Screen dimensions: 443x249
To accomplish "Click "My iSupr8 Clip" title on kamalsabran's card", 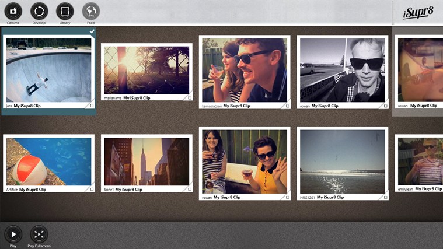I will (237, 106).
